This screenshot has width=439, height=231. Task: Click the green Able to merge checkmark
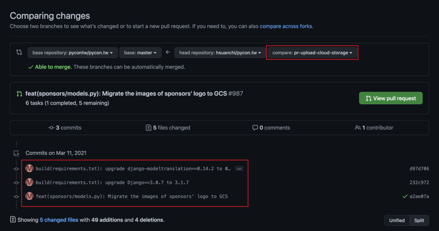point(31,67)
